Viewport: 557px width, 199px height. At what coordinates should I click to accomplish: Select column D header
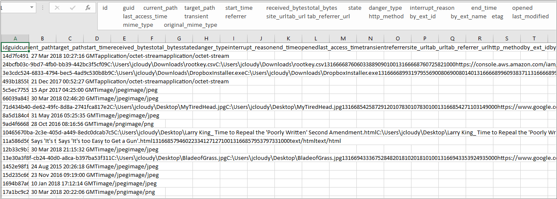[97, 38]
